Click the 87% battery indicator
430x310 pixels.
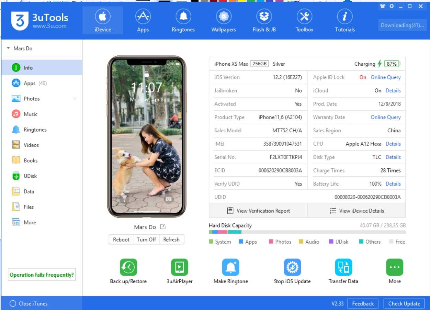(x=392, y=64)
